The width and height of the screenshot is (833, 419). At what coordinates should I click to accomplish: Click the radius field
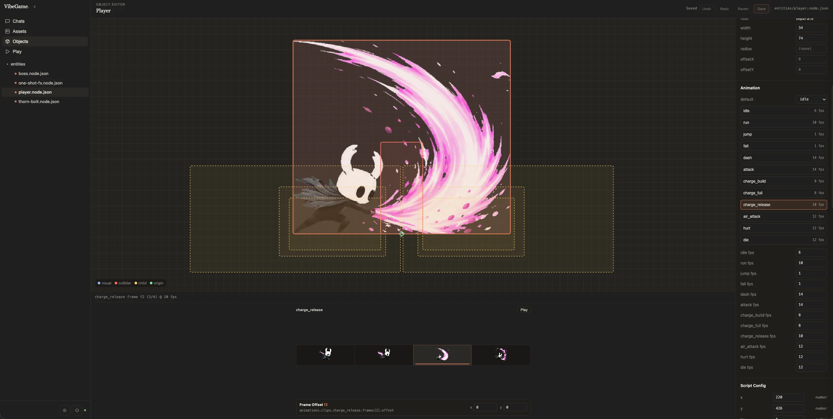pyautogui.click(x=811, y=49)
